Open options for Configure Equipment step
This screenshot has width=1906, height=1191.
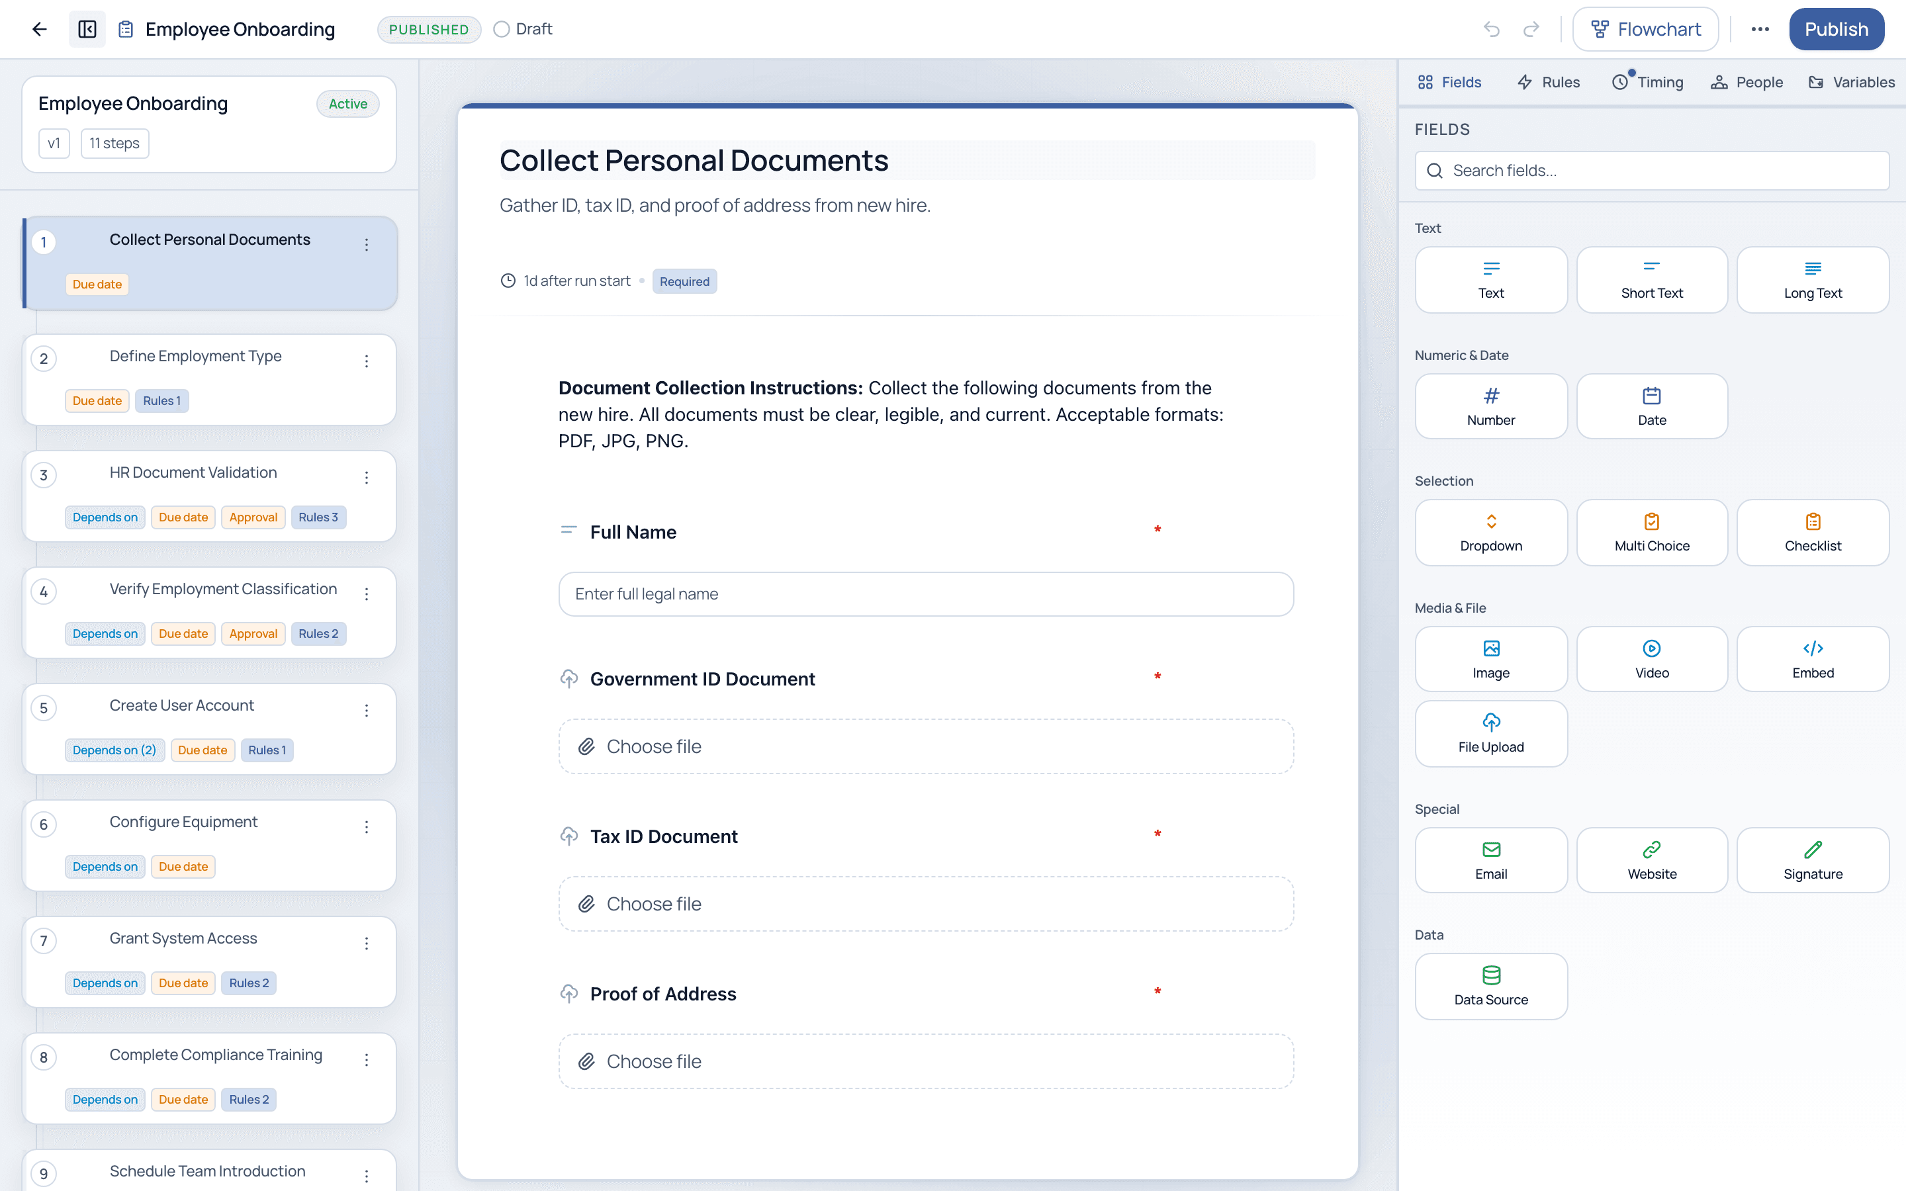pos(366,827)
